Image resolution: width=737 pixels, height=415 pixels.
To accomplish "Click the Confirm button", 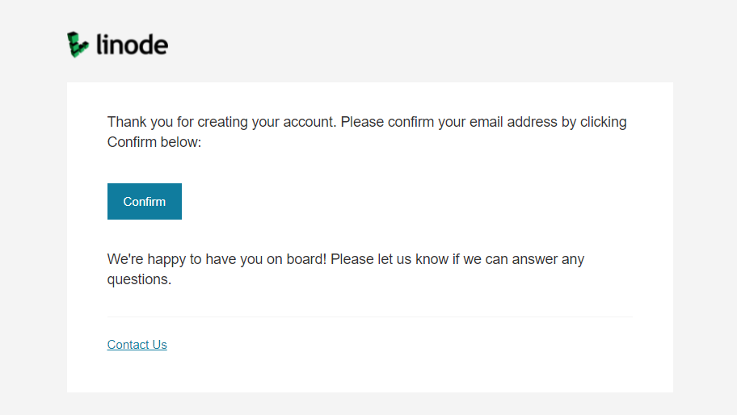I will tap(145, 201).
